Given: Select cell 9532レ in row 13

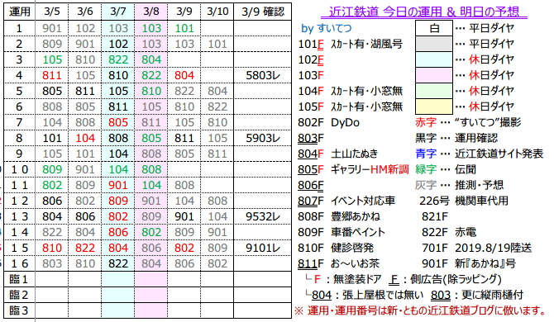Looking at the screenshot, I should (x=263, y=216).
